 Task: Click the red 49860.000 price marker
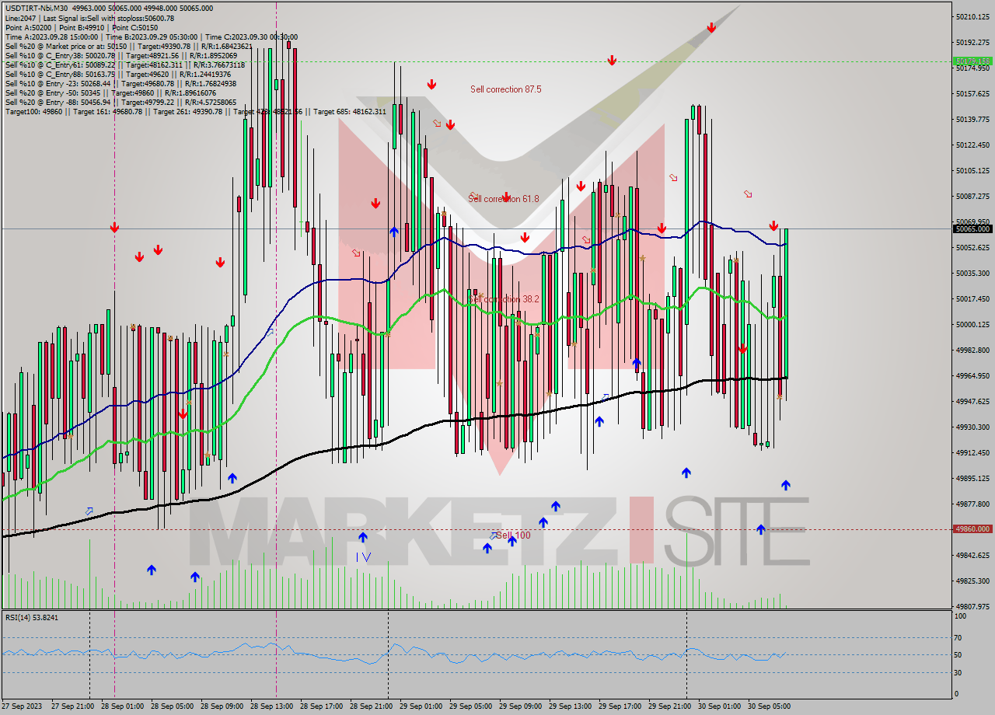pyautogui.click(x=973, y=529)
